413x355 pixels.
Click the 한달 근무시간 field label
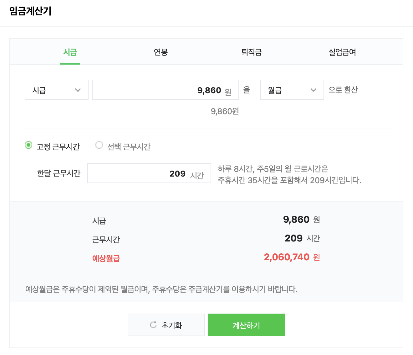tap(59, 173)
